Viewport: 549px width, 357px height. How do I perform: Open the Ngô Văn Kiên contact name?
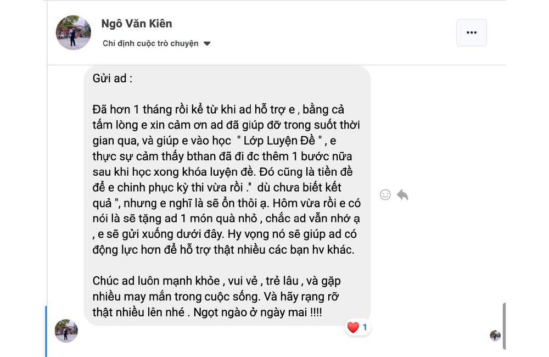pos(137,24)
